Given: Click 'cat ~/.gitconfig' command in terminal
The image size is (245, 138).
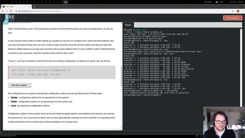Looking at the screenshot, I should click(x=168, y=90).
